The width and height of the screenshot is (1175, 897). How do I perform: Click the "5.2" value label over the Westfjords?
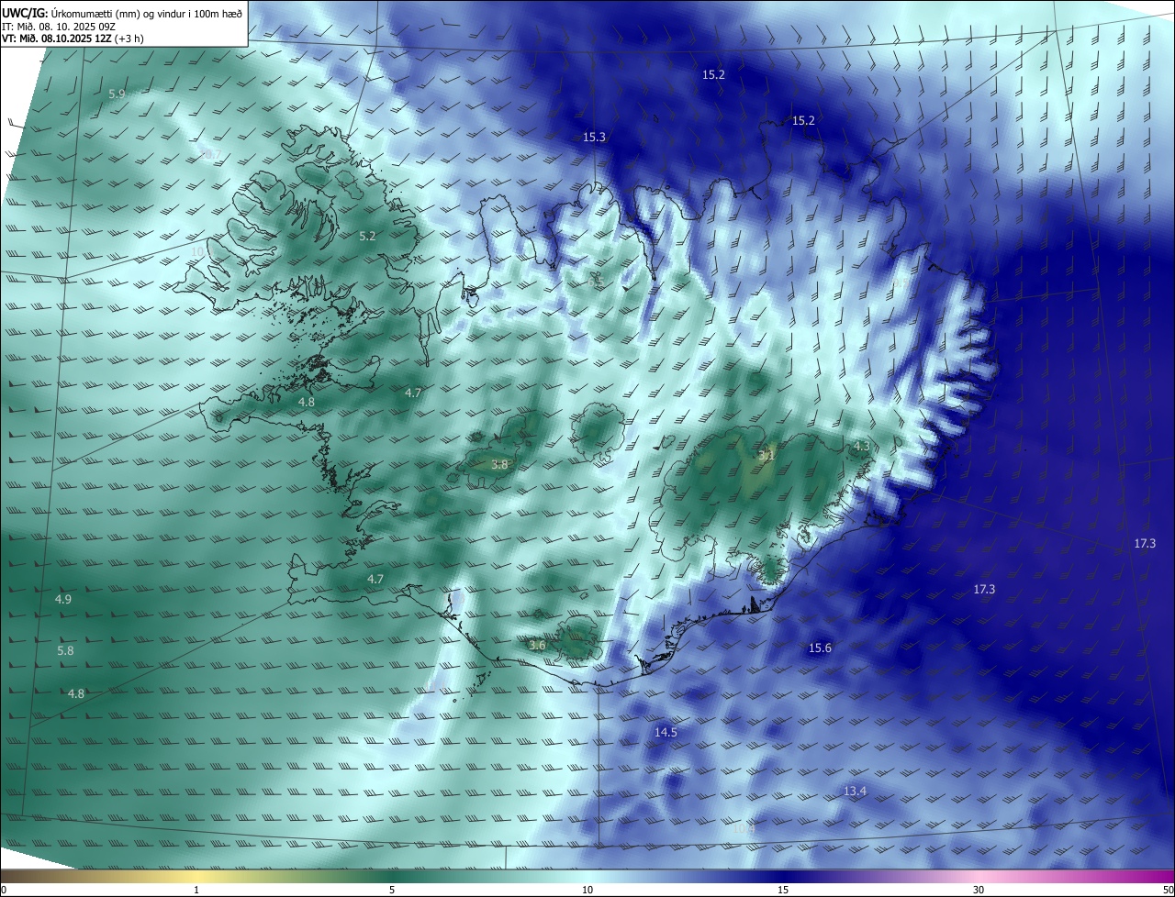(367, 237)
